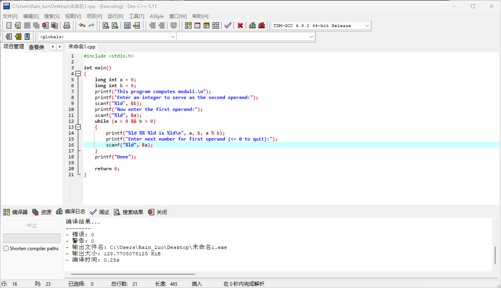This screenshot has width=501, height=288.
Task: Click the Goto Function toolbar icon
Action: click(x=127, y=26)
